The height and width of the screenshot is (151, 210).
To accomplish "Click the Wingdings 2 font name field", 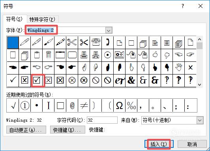I will coord(66,30).
